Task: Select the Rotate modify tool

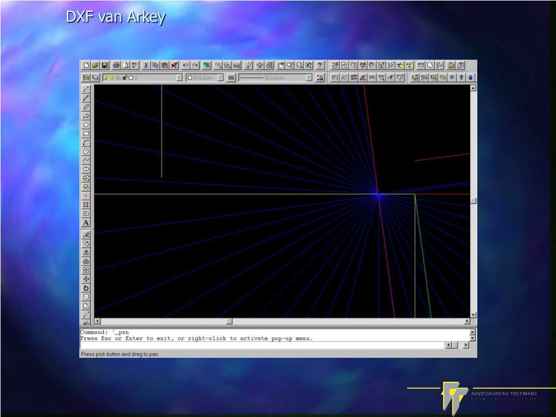Action: [x=86, y=288]
